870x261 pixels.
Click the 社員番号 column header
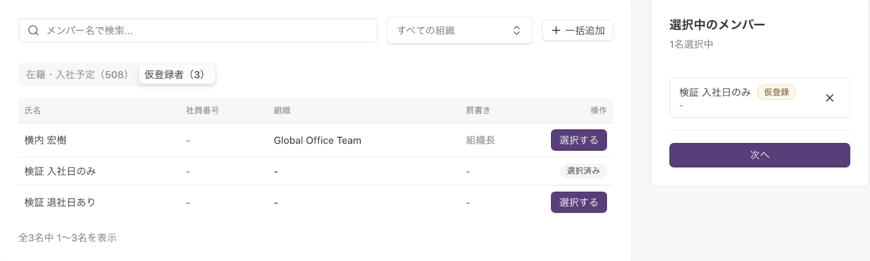click(203, 110)
